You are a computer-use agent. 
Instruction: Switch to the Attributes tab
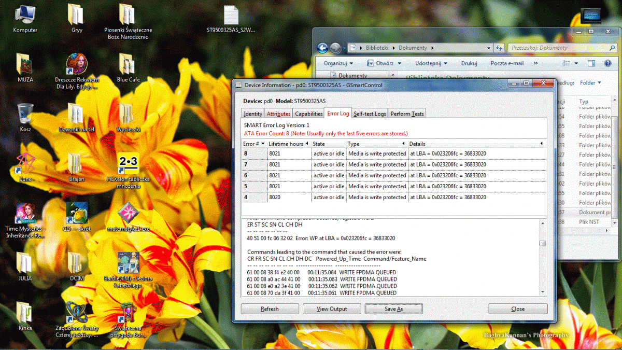(278, 114)
